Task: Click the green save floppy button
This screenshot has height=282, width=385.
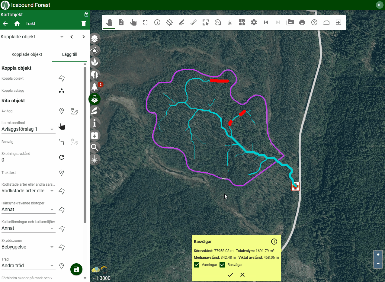Action: tap(76, 269)
